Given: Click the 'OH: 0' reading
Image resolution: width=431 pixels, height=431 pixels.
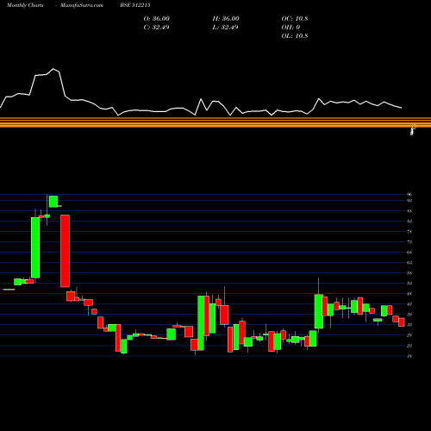Looking at the screenshot, I should pos(290,28).
